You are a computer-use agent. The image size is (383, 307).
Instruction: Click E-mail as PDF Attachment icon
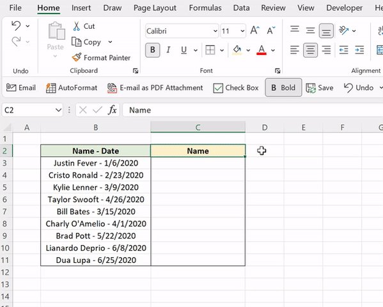point(112,88)
